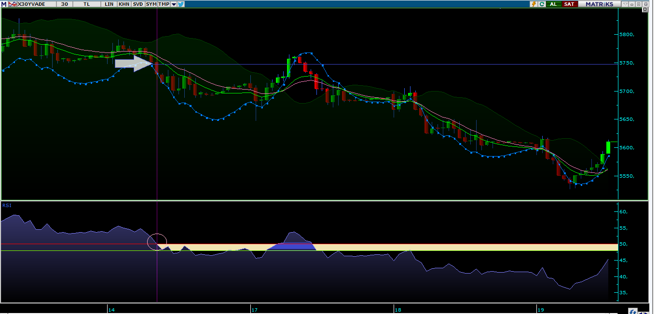Click the MATRIKS logo button

599,4
